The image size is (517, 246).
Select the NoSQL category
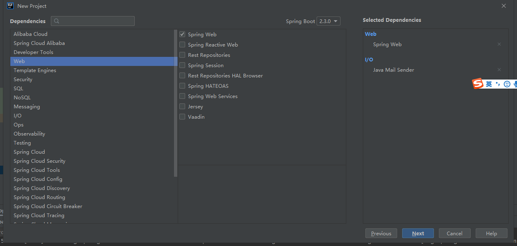[92, 97]
